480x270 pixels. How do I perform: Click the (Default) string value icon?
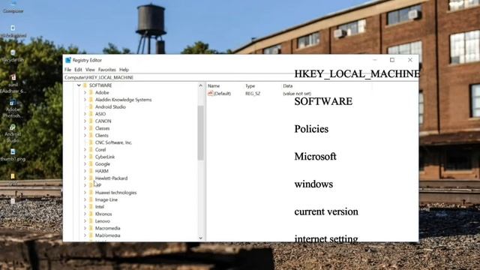point(210,93)
